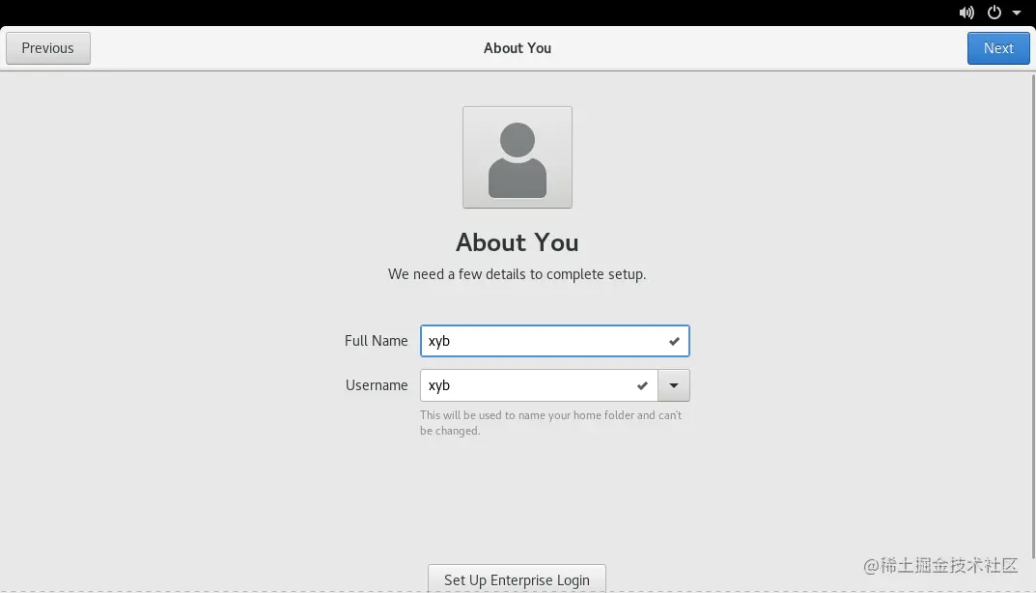This screenshot has width=1036, height=593.
Task: Click the volume speaker icon in top bar
Action: 966,13
